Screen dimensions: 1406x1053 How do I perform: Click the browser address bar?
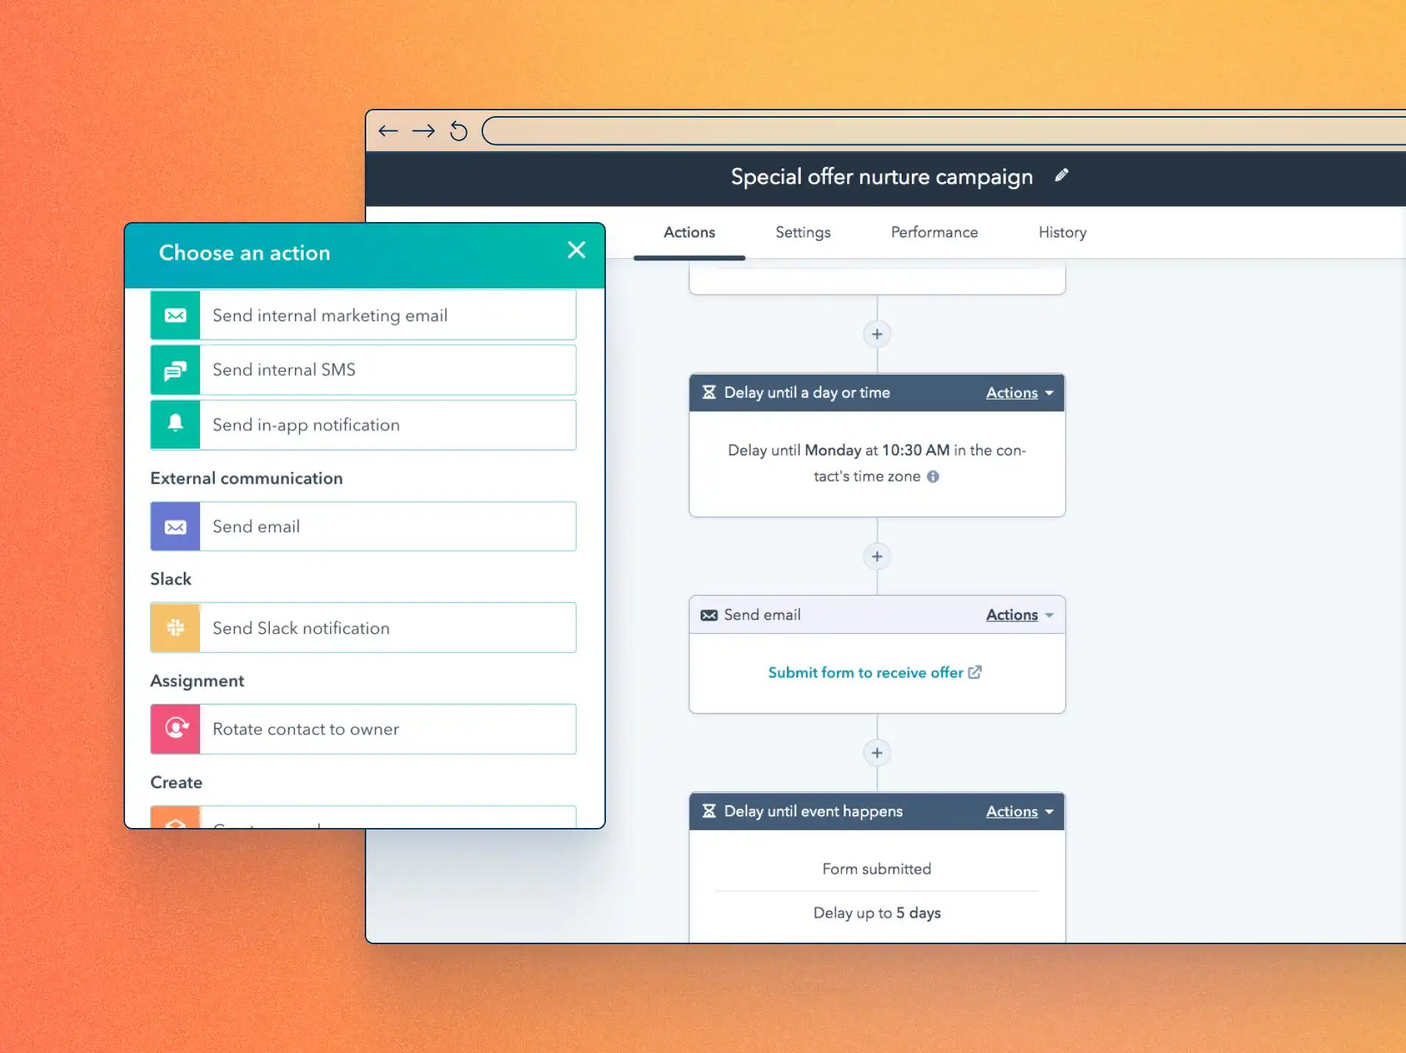click(943, 131)
